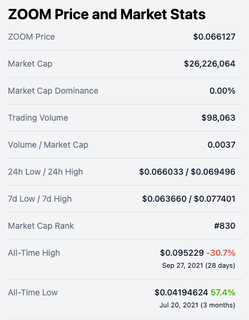Click the 0.00% dominance value

pos(222,91)
